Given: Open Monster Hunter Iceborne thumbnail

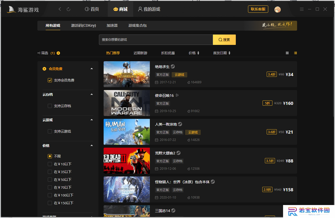Looking at the screenshot, I should click(x=127, y=189).
